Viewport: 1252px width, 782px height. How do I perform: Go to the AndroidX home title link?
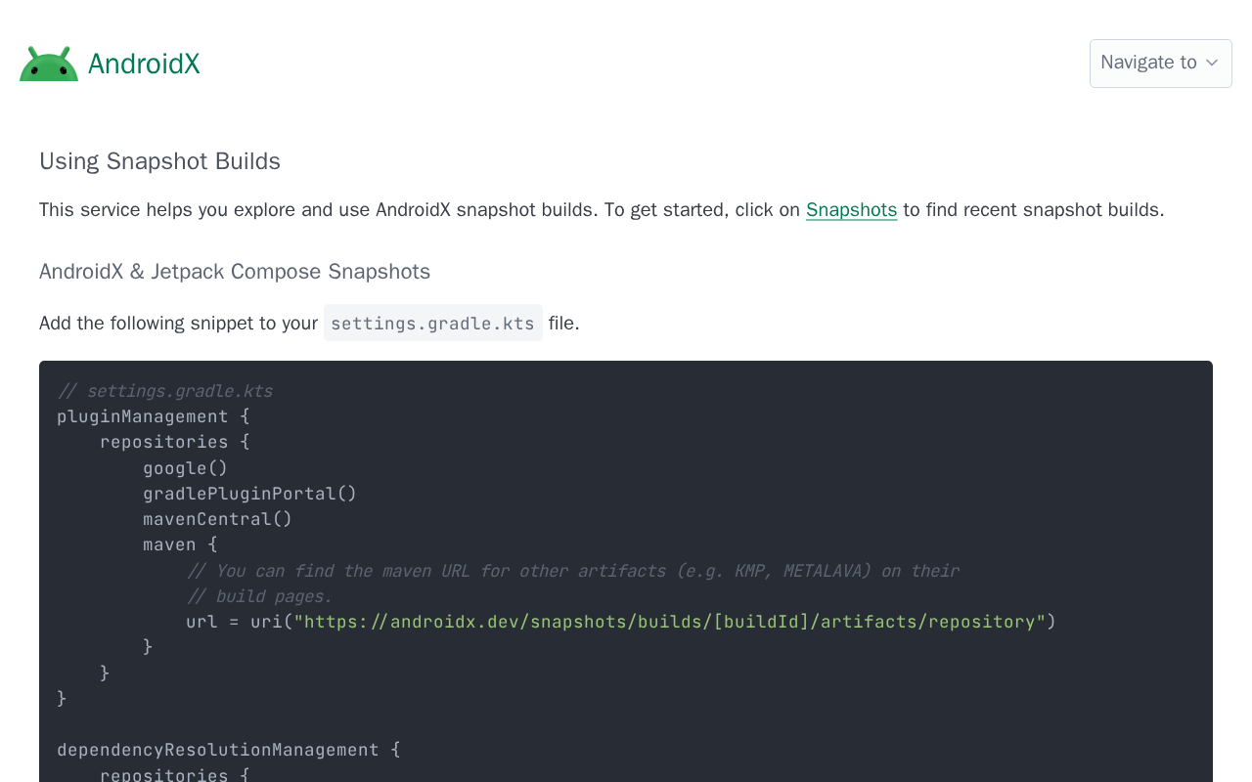144,64
